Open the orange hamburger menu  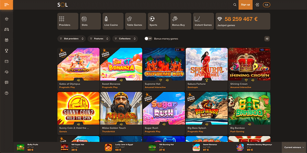[6, 5]
